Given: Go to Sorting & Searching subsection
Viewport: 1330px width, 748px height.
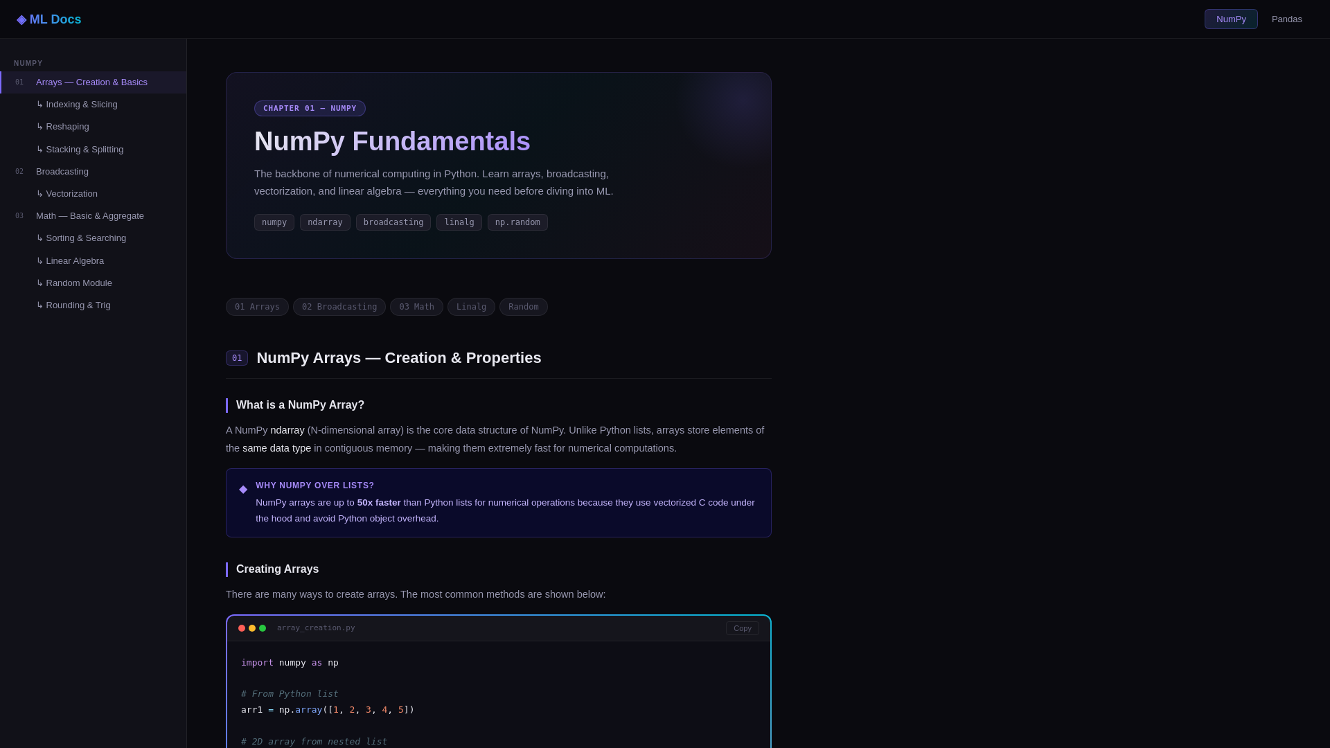Looking at the screenshot, I should [x=94, y=238].
